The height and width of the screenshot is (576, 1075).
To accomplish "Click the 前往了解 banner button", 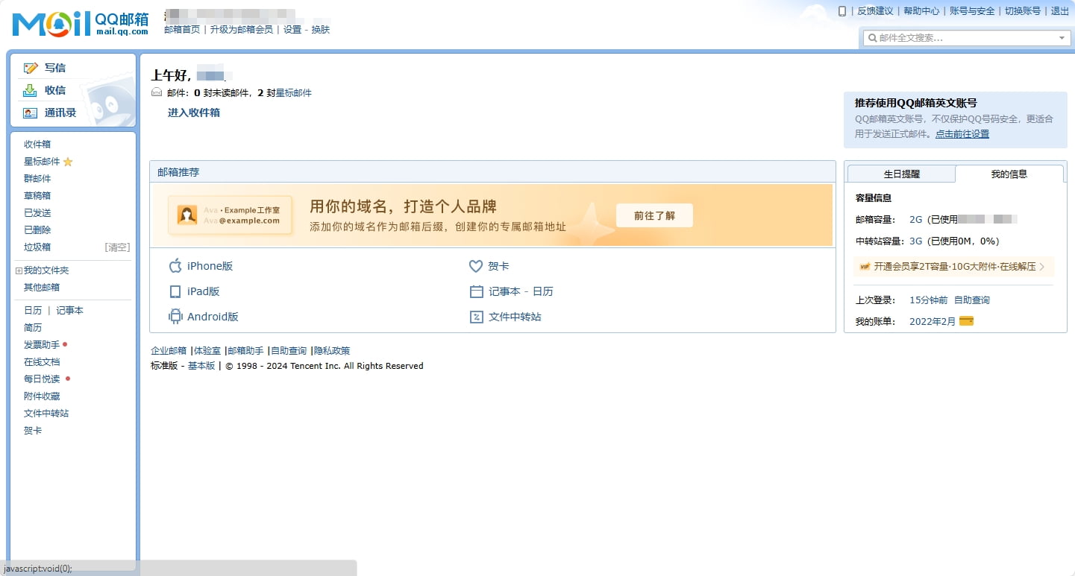I will [654, 215].
